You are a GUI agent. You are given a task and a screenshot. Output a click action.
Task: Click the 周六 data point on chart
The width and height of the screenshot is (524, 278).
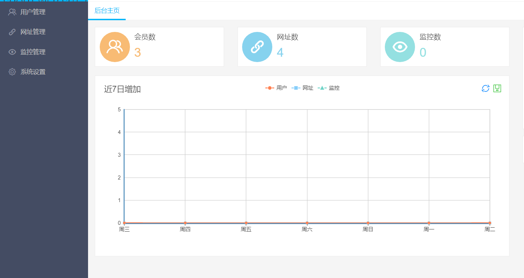click(307, 223)
